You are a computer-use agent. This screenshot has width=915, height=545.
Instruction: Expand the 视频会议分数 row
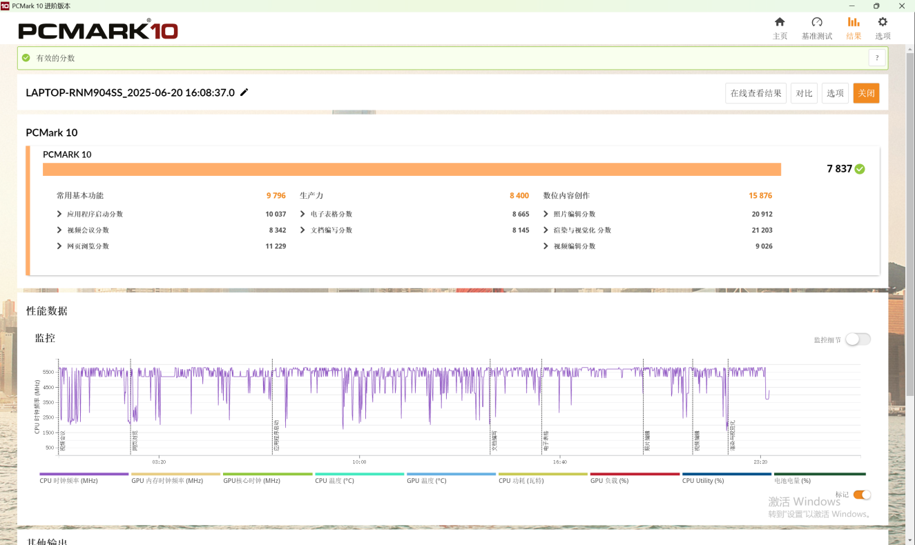[59, 230]
